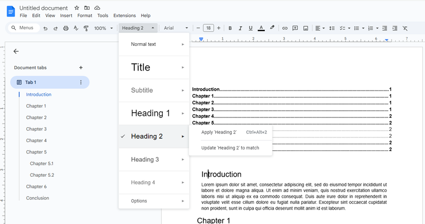Image resolution: width=425 pixels, height=224 pixels.
Task: Toggle Bold formatting
Action: pos(230,28)
